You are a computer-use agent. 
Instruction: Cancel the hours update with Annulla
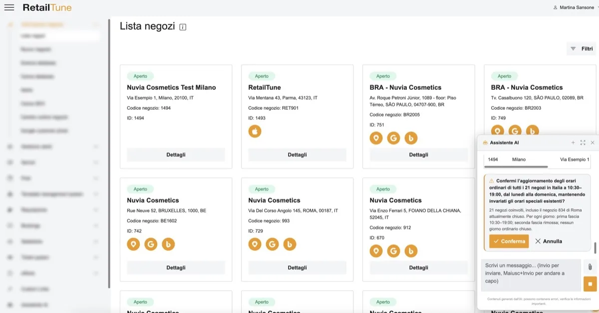point(549,241)
